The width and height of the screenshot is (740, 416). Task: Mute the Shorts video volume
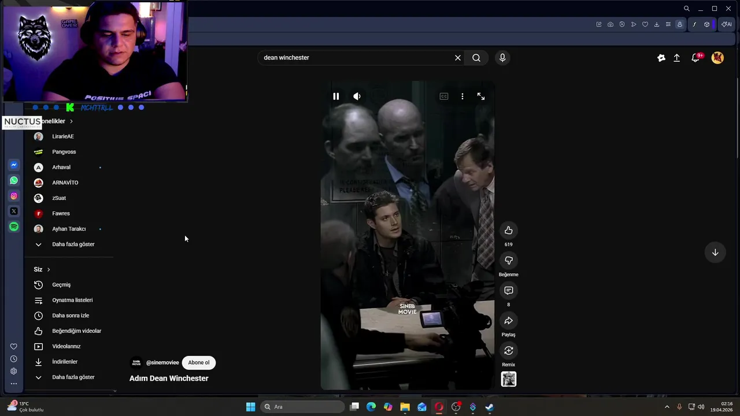coord(357,96)
